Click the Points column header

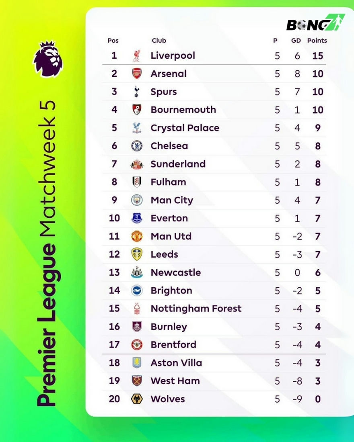click(317, 41)
